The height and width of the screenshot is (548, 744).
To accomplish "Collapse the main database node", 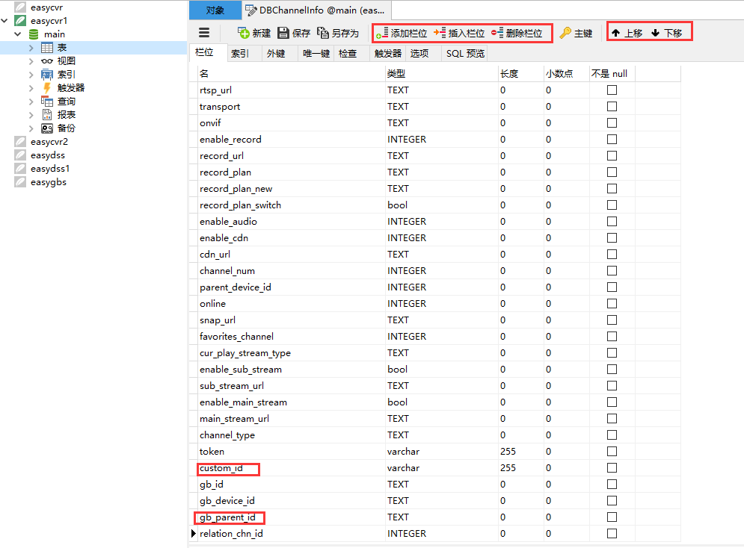I will 17,34.
